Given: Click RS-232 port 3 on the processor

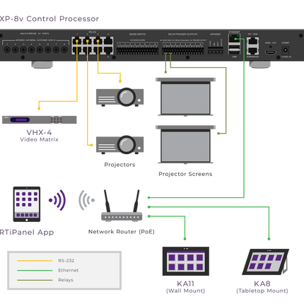Looking at the screenshot, I should point(98,41).
